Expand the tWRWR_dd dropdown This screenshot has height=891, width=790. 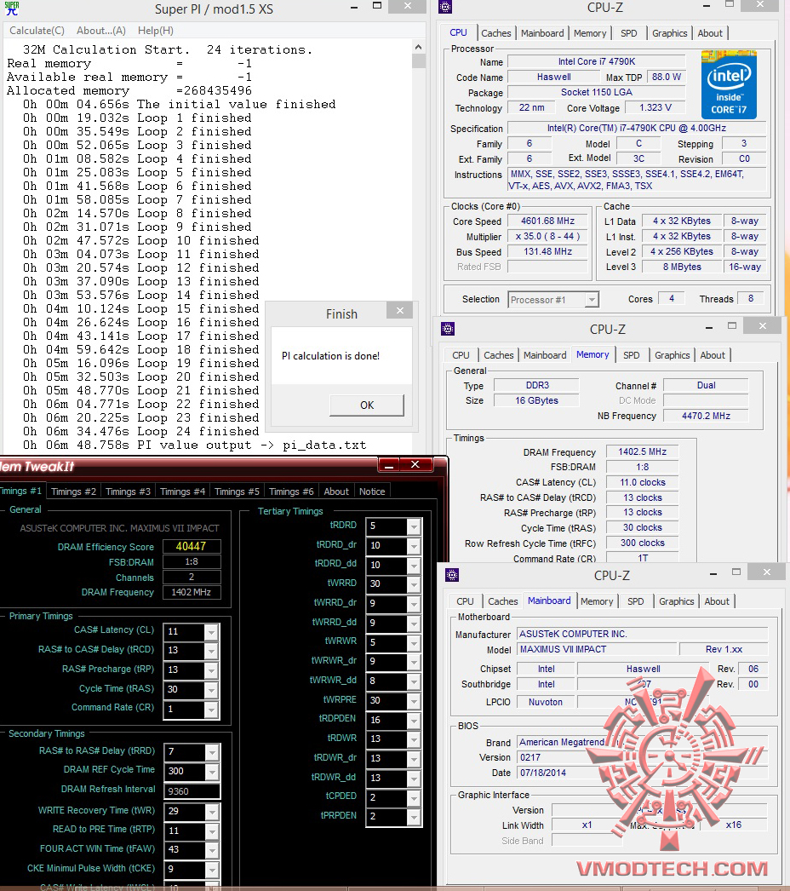[x=414, y=682]
